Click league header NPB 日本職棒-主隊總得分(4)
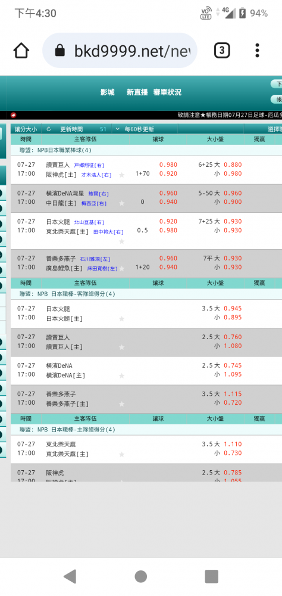282x596 pixels. (x=67, y=430)
